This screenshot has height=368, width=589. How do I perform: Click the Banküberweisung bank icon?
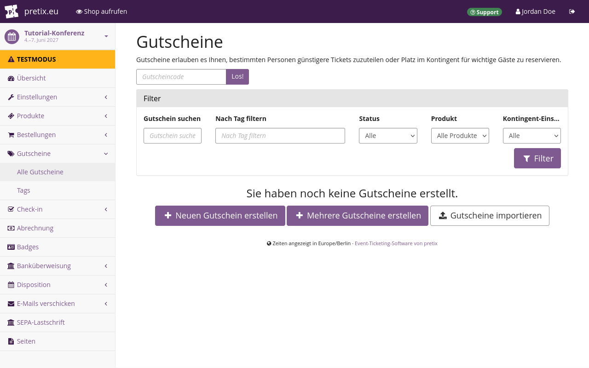[11, 266]
